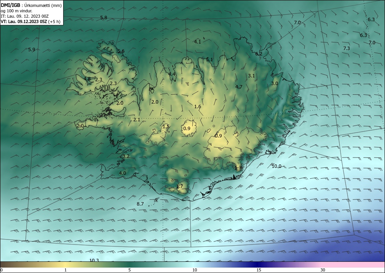The height and width of the screenshot is (273, 385).
Task: Click the 2.1 value on the map
Action: tap(137, 120)
